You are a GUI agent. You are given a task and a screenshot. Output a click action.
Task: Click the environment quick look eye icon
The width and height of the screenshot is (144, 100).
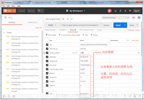[x=133, y=17]
